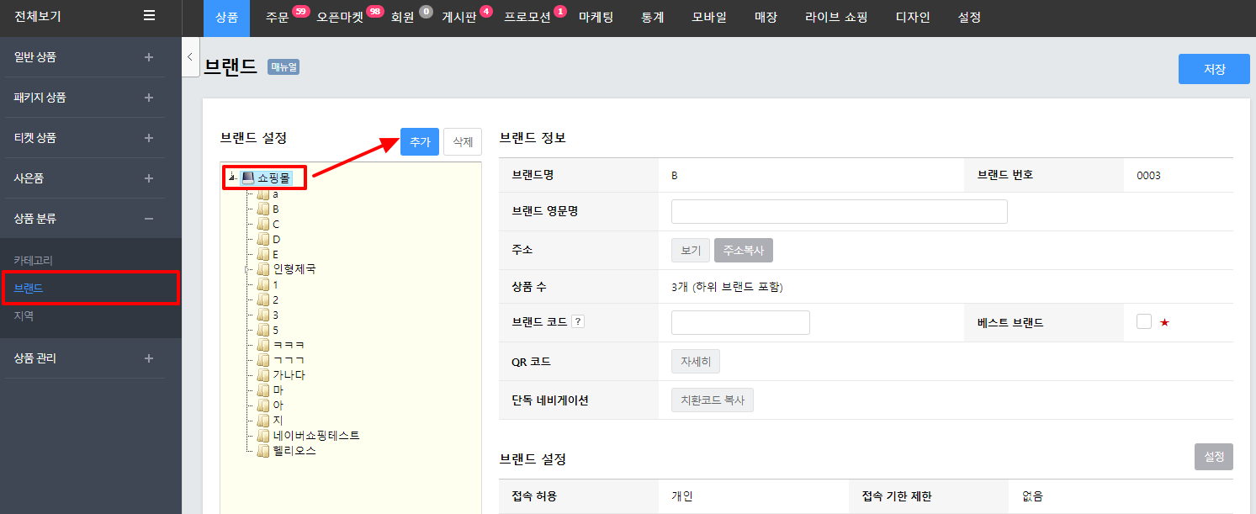Open the 회원 top menu
1256x514 pixels.
click(x=403, y=18)
